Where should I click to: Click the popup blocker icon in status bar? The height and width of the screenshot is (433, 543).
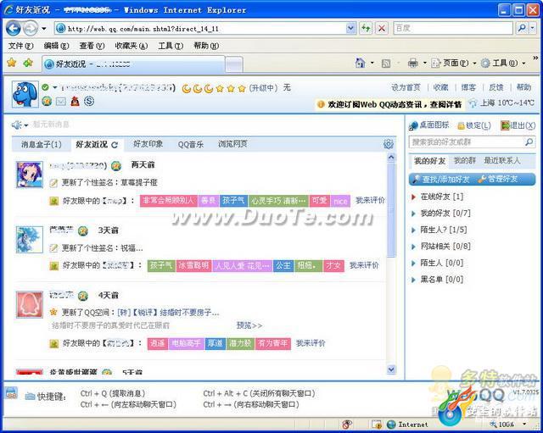click(347, 424)
